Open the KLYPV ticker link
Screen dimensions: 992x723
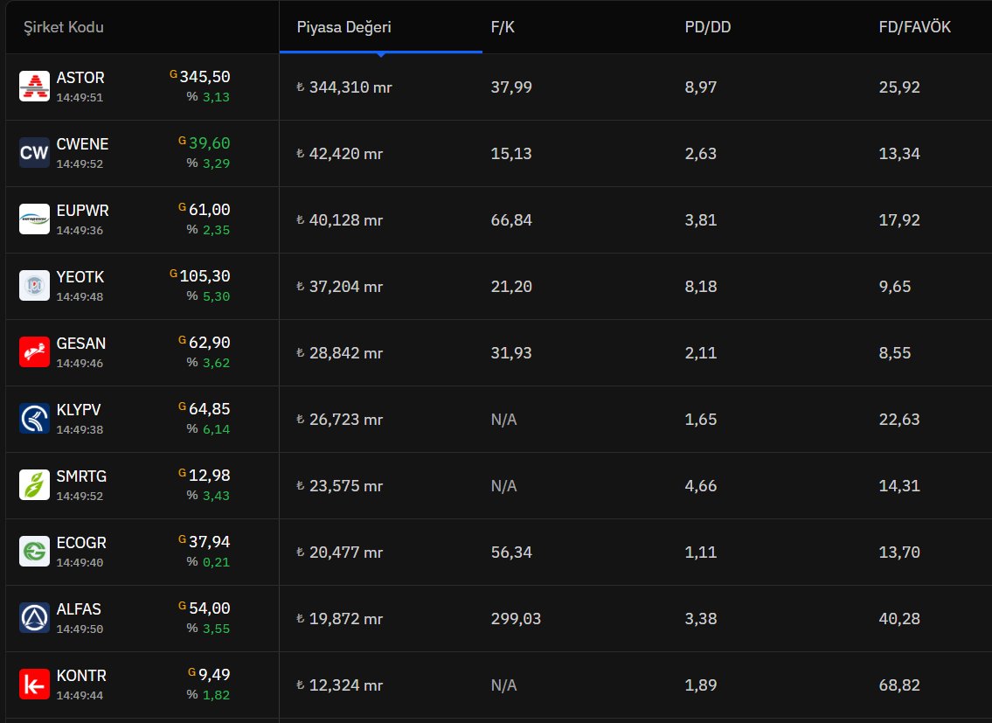(79, 410)
